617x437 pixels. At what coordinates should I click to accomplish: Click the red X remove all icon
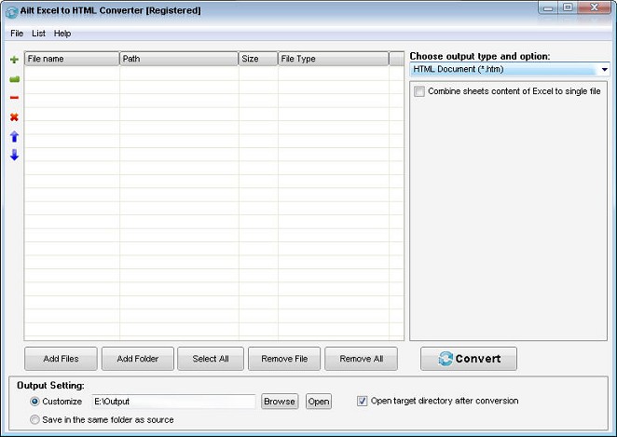tap(14, 116)
